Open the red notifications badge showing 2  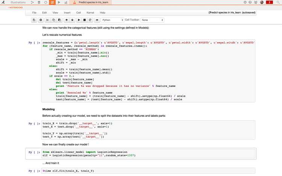coord(270,2)
